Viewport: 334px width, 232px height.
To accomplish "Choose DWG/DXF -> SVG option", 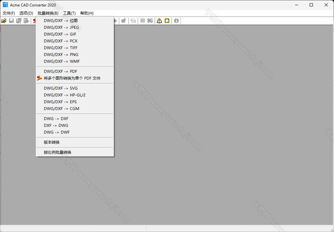I will 61,88.
